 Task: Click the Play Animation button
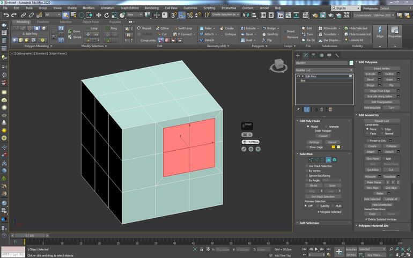click(x=316, y=249)
